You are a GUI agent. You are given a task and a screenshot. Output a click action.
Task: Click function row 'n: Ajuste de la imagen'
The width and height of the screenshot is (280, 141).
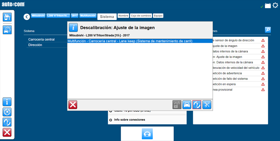pyautogui.click(x=239, y=57)
